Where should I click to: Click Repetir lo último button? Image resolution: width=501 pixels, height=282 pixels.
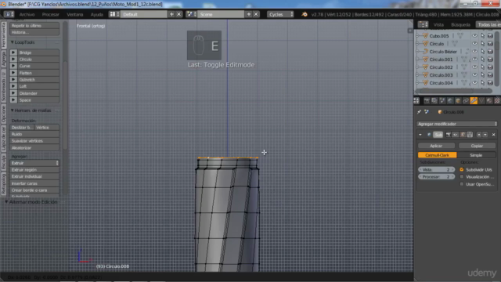click(34, 26)
